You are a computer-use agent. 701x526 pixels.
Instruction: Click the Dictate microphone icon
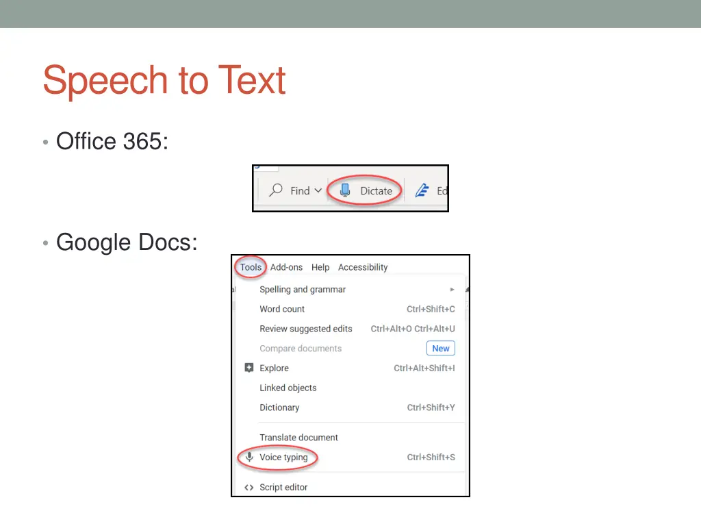click(x=345, y=190)
